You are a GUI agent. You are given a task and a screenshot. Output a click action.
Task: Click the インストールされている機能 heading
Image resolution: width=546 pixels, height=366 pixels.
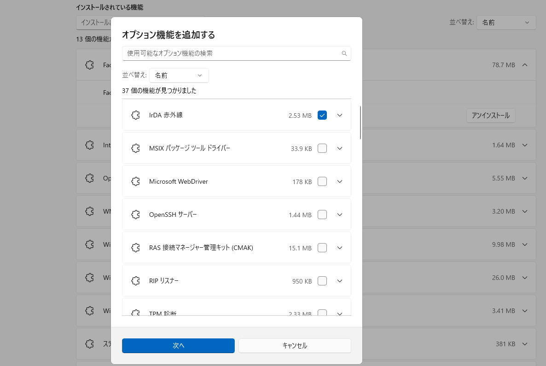click(110, 7)
